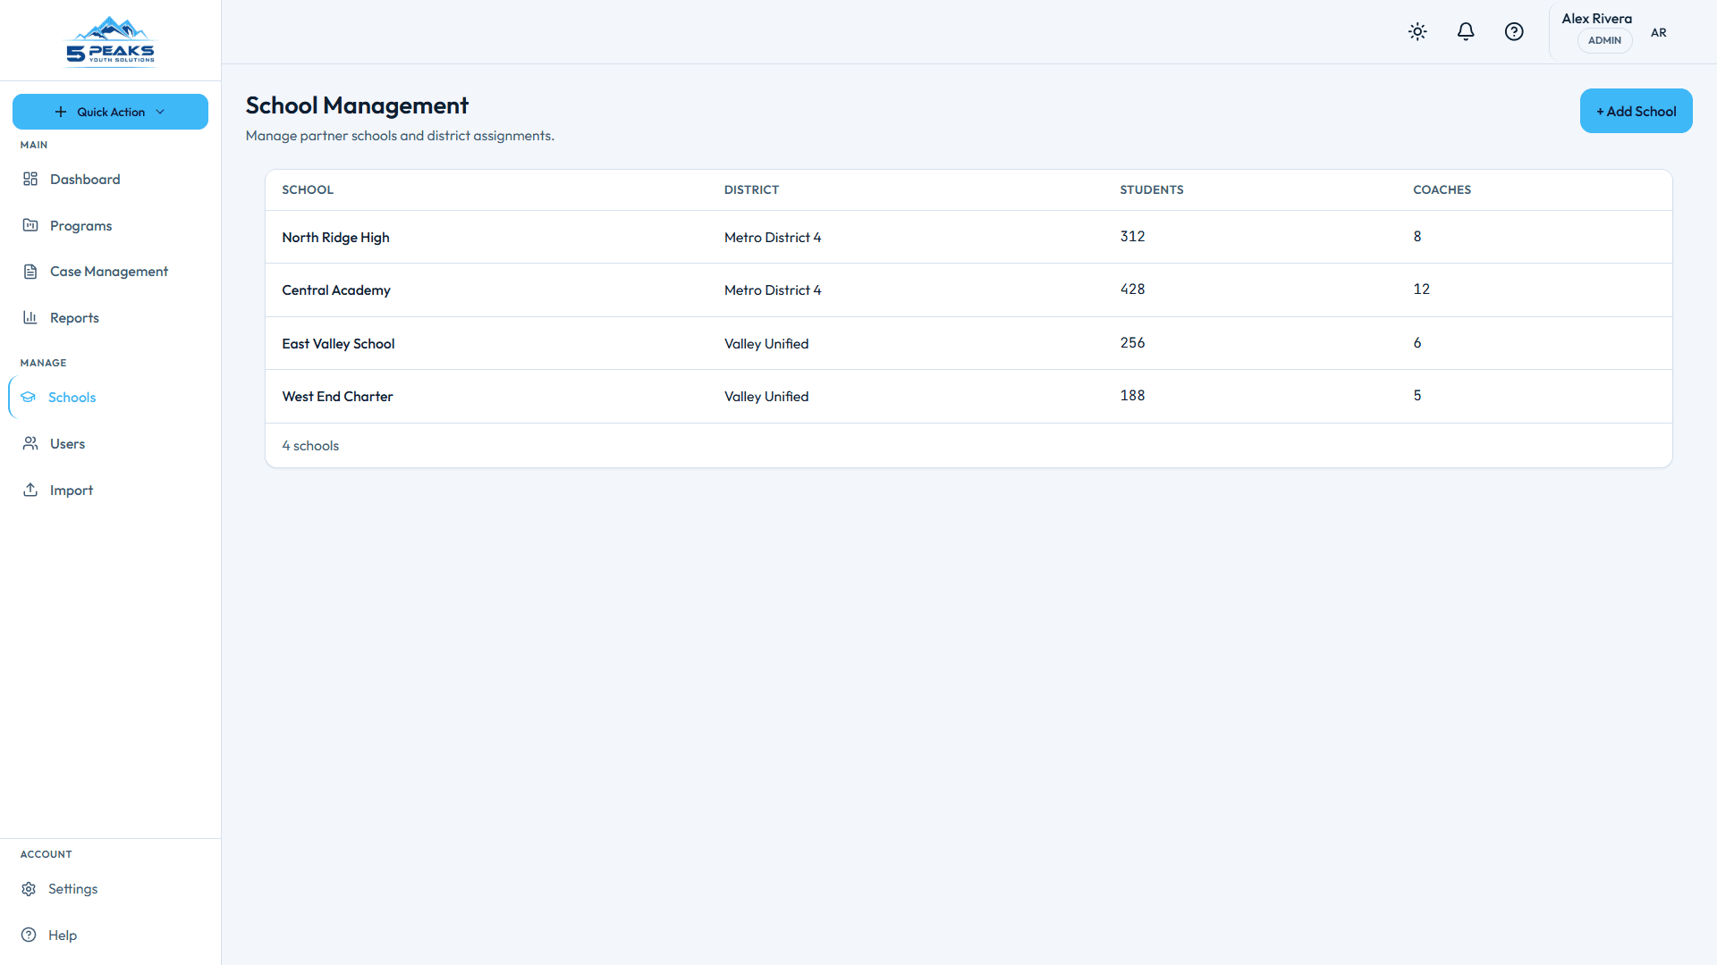Click the 4 schools footer count
The width and height of the screenshot is (1717, 965).
[310, 445]
